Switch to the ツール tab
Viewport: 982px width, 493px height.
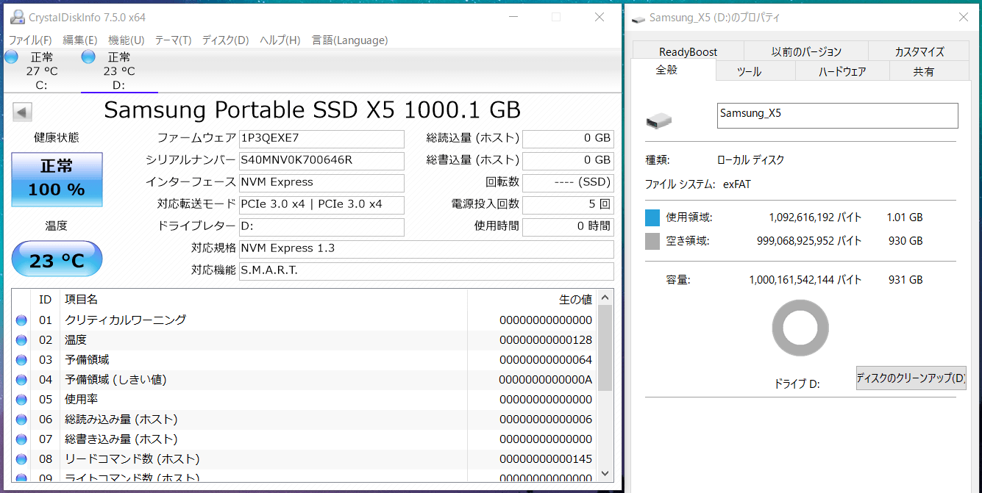coord(756,71)
